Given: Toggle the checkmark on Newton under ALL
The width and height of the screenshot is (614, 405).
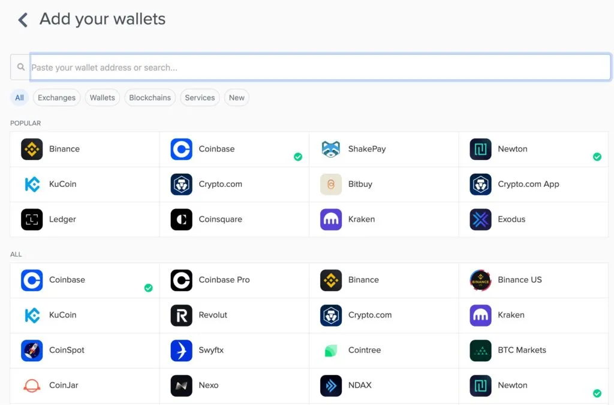Looking at the screenshot, I should point(597,394).
